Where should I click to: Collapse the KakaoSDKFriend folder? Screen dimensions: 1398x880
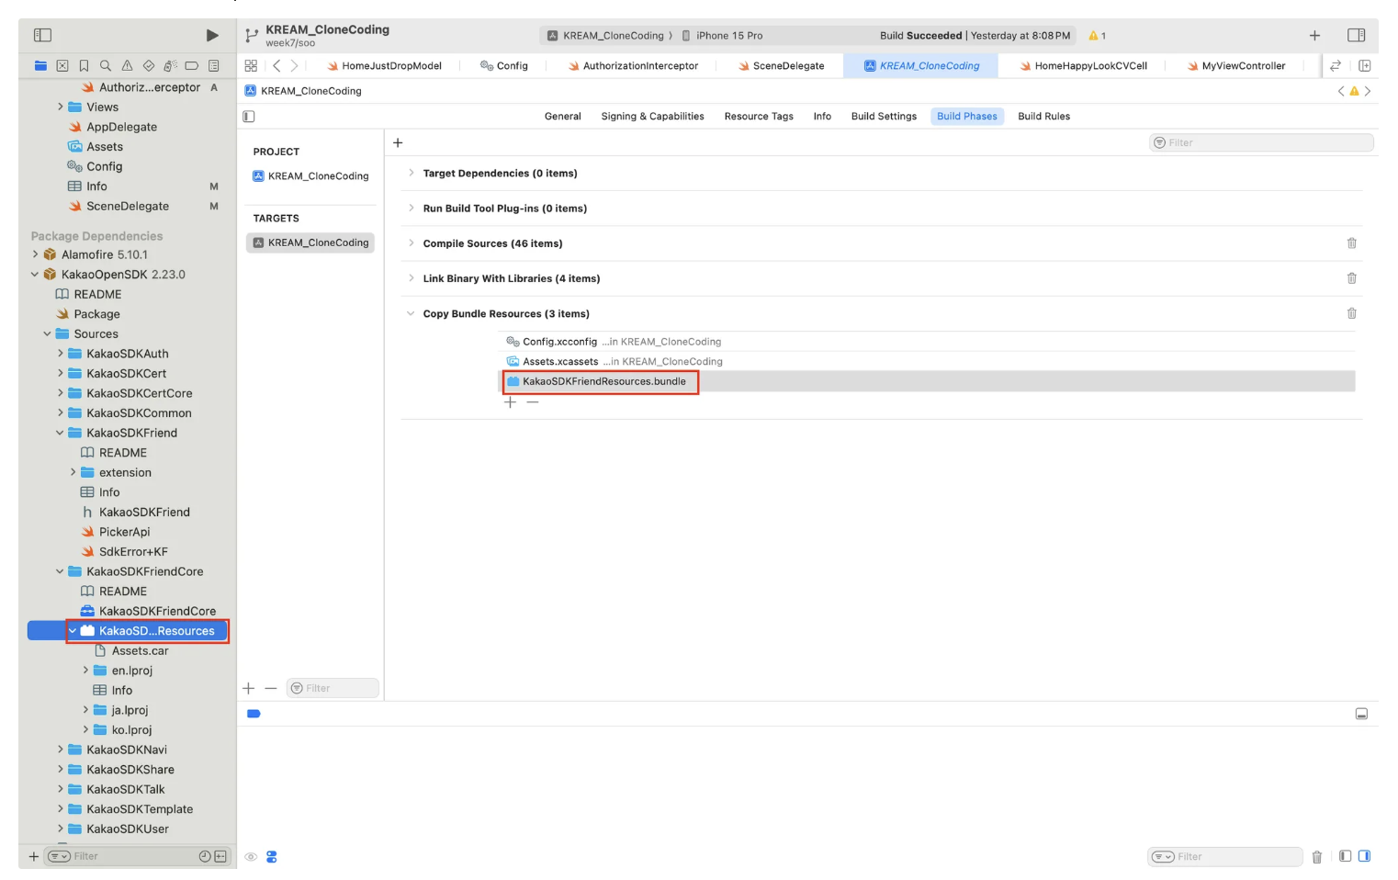point(61,433)
